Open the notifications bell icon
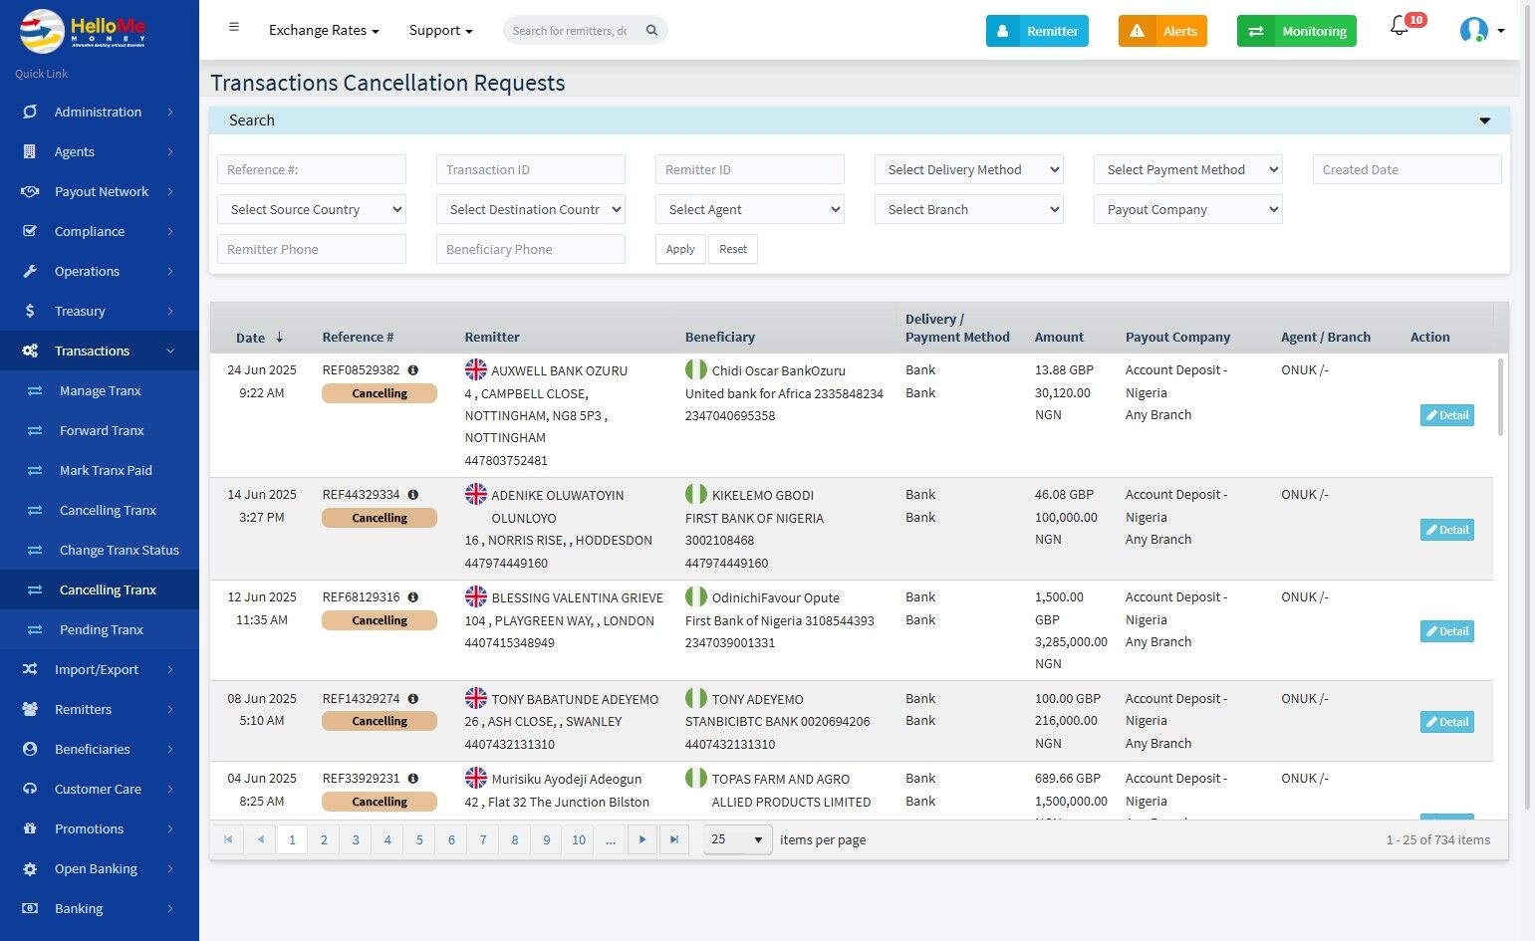 (1400, 28)
